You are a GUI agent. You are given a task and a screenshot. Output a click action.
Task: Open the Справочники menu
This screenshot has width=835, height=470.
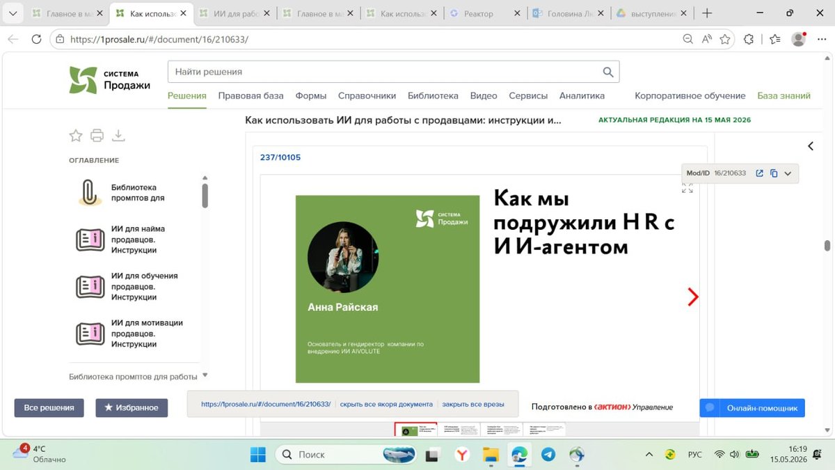367,96
